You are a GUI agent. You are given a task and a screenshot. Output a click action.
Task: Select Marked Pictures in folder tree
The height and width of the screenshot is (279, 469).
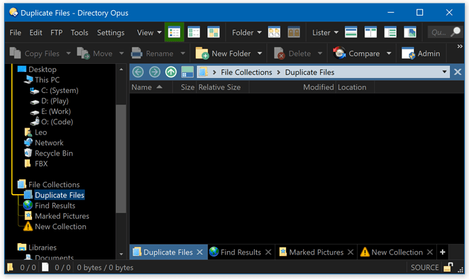56,216
